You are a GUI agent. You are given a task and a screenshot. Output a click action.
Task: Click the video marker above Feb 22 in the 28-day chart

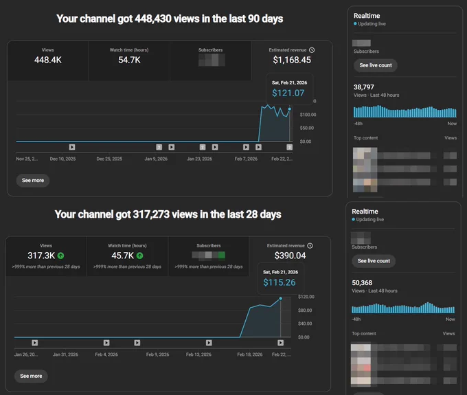[281, 343]
